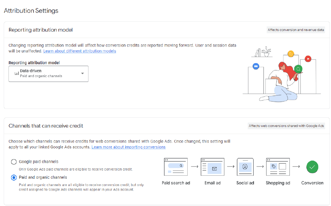Click the blue email bubble in illustration
This screenshot has height=206, width=331.
256,66
